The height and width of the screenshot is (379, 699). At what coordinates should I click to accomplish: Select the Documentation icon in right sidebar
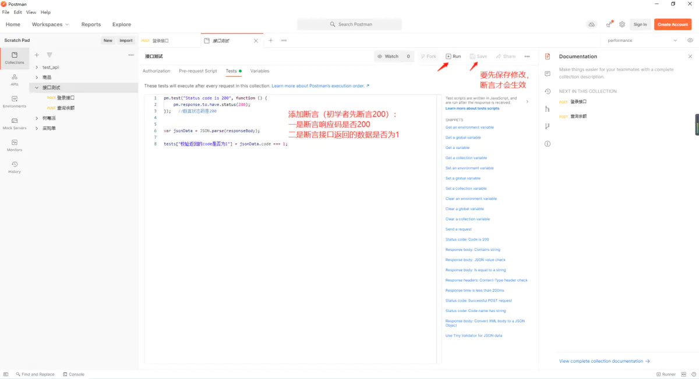(x=548, y=56)
